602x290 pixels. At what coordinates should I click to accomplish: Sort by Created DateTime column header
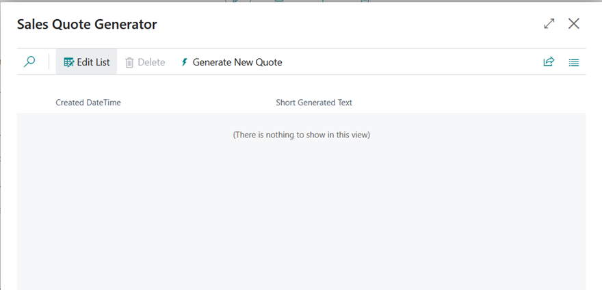point(88,103)
